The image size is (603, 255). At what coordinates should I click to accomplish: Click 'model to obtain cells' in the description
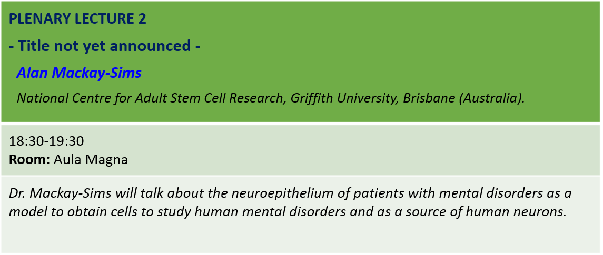click(63, 211)
